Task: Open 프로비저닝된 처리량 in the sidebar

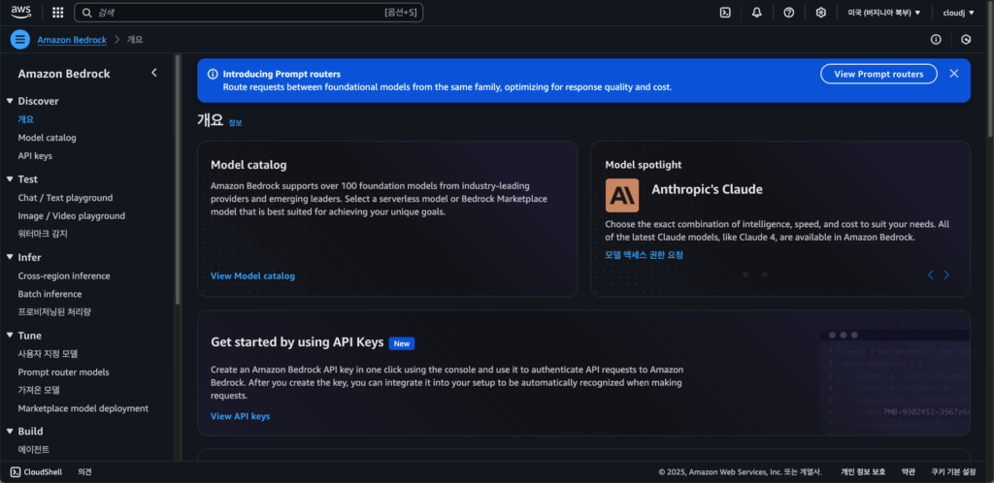Action: click(54, 312)
